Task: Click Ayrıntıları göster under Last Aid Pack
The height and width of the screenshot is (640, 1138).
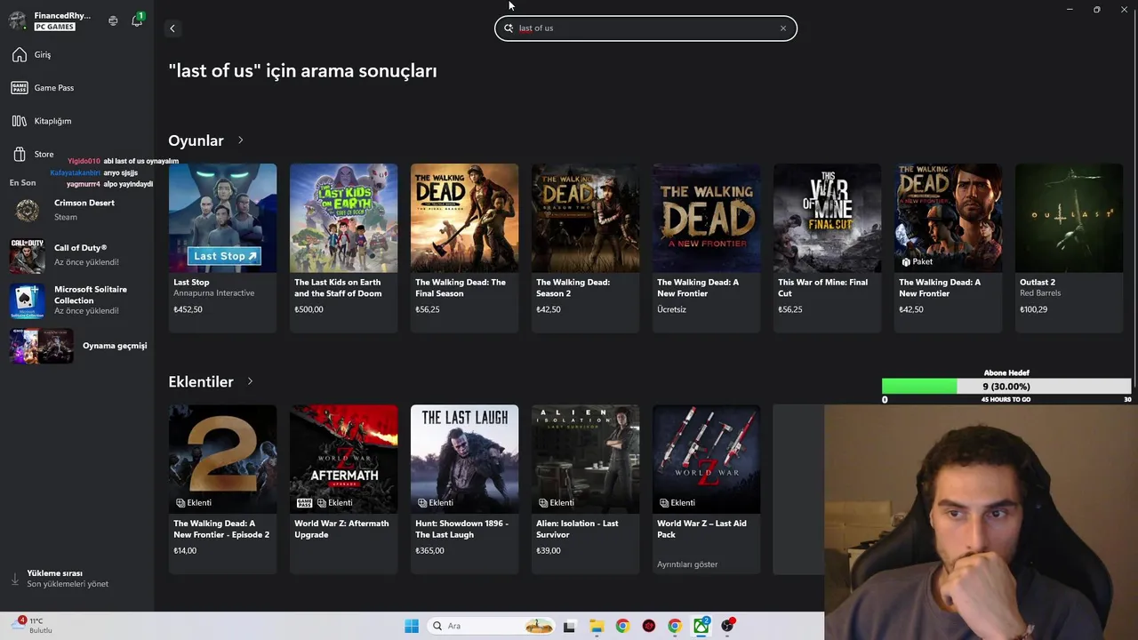Action: 687,564
